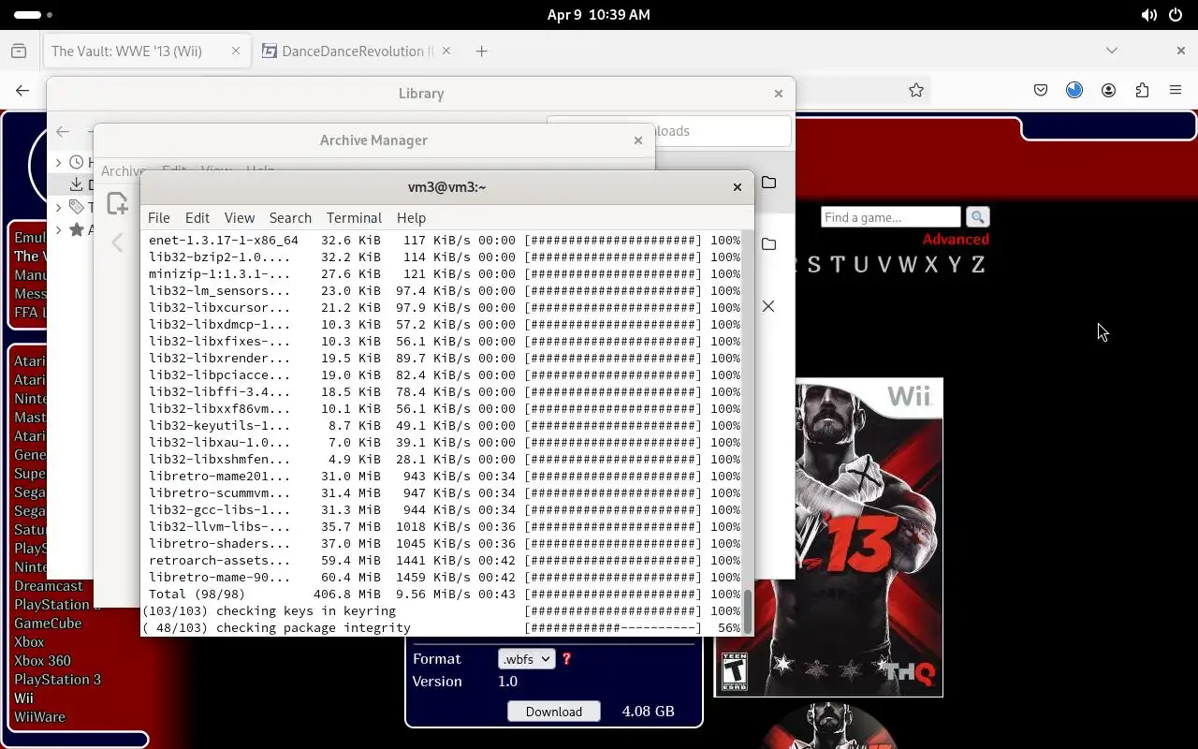
Task: Open the WiiWare sidebar link
Action: (39, 717)
